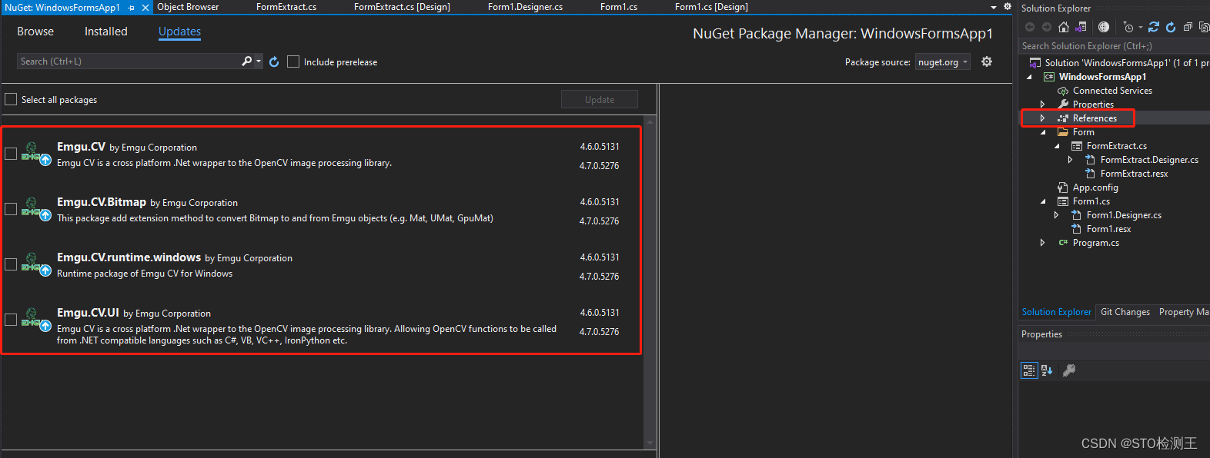This screenshot has width=1210, height=458.
Task: Tick the Emgu.CV.Bitmap package checkbox
Action: coord(11,209)
